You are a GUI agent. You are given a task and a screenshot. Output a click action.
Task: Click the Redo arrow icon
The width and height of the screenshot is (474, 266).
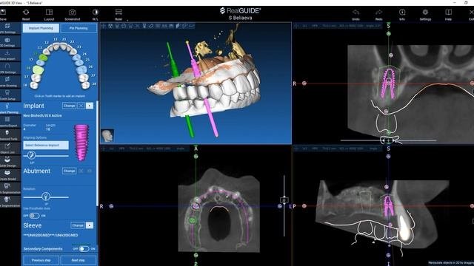(378, 12)
